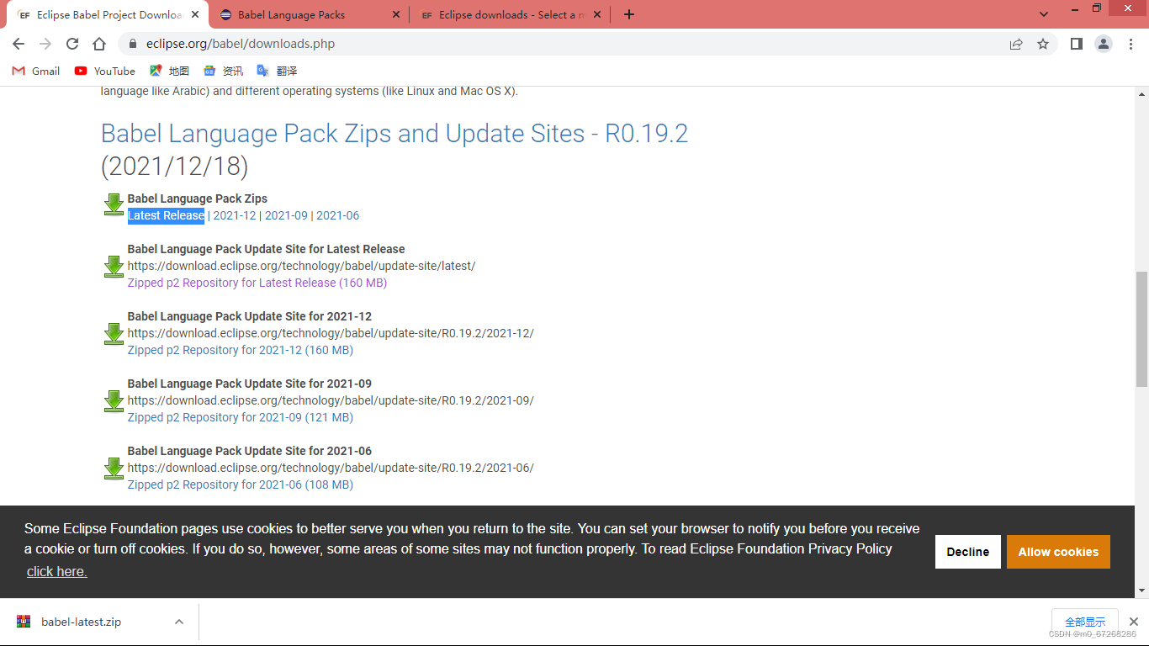Bookmark this page with star icon
Screen dimensions: 1149x646
pos(1043,44)
